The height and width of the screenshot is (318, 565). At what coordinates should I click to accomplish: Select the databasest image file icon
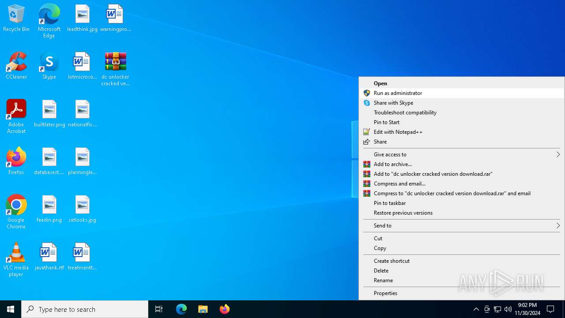(x=49, y=162)
